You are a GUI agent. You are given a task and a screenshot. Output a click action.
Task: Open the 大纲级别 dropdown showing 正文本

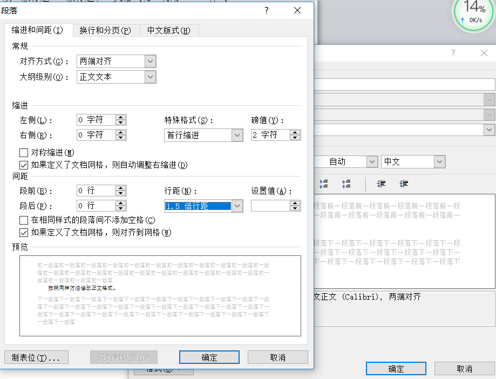(x=150, y=77)
